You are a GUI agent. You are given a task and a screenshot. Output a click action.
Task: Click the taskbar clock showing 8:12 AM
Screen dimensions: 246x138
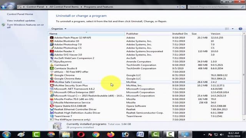[234, 135]
